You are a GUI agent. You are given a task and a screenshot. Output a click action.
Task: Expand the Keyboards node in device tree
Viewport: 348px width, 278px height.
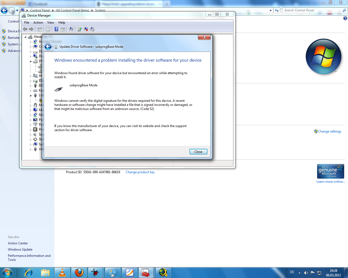[30, 90]
